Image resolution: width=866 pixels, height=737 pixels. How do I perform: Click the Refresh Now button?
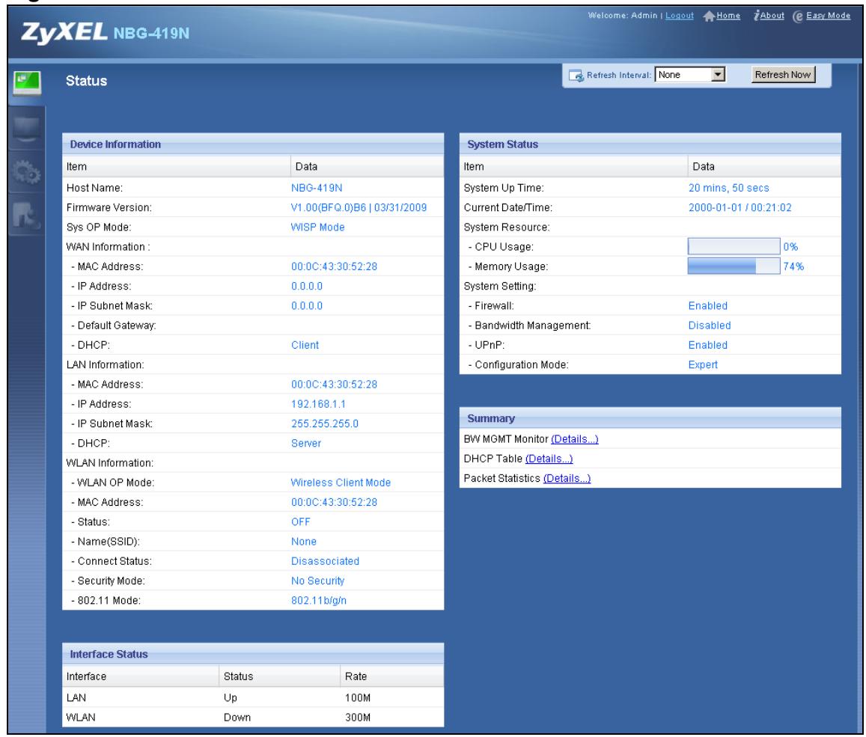[x=783, y=75]
